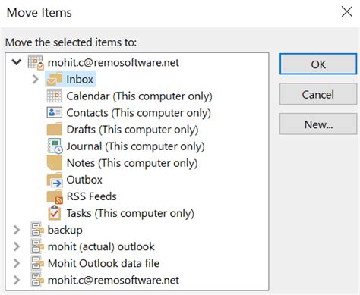
Task: Select the Mohit Outlook data file label
Action: point(103,263)
